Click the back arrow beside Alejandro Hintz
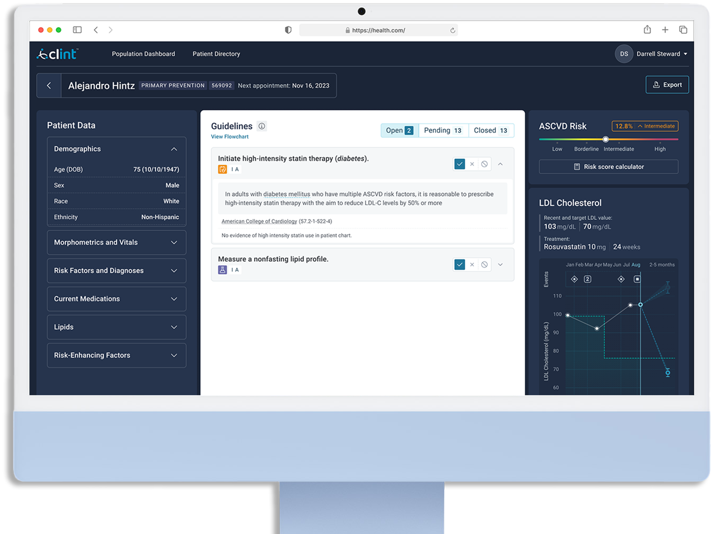 [49, 85]
